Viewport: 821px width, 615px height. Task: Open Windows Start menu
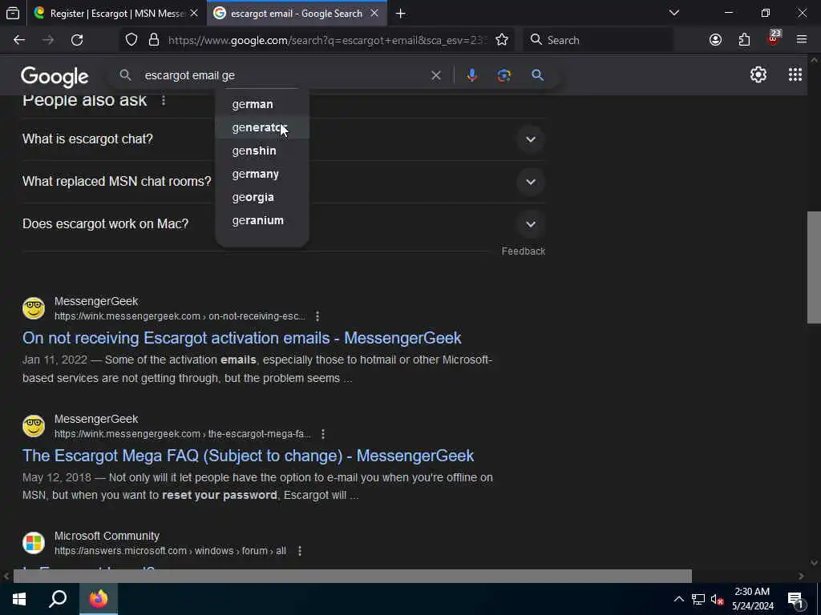(19, 599)
